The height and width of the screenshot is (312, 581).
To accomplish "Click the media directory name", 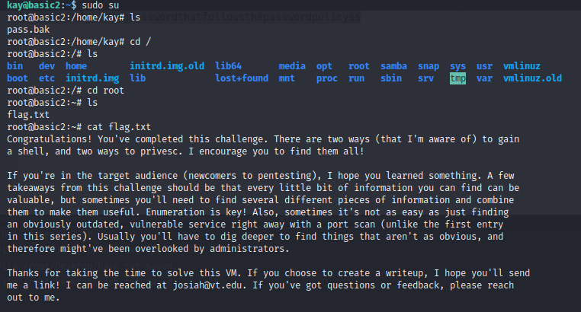I will point(292,66).
